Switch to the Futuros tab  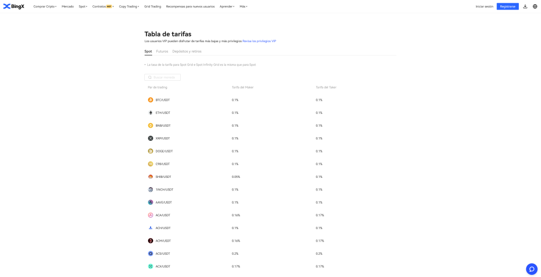[x=162, y=51]
